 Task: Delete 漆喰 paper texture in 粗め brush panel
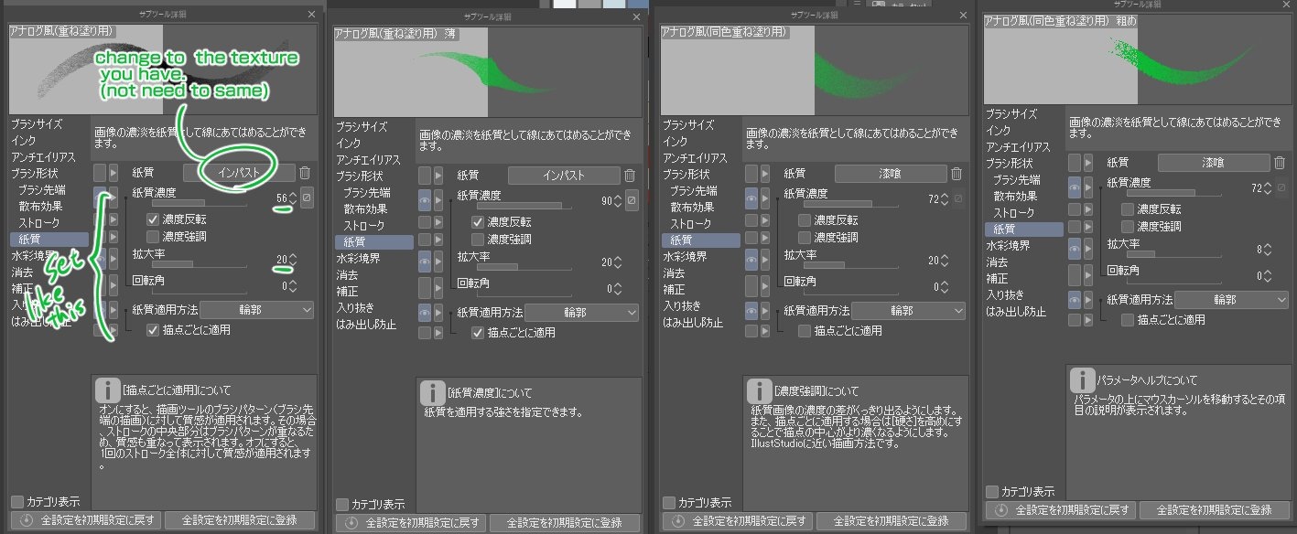(x=1280, y=163)
